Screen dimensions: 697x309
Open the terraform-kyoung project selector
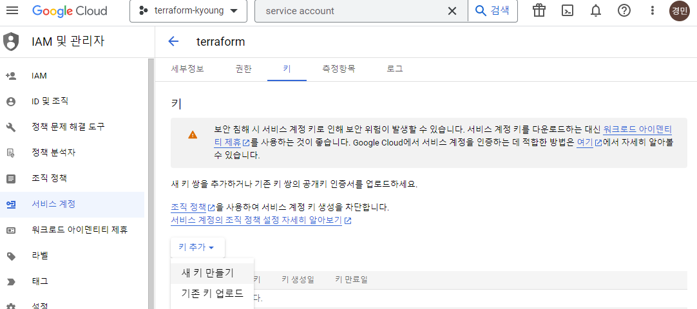pos(189,11)
